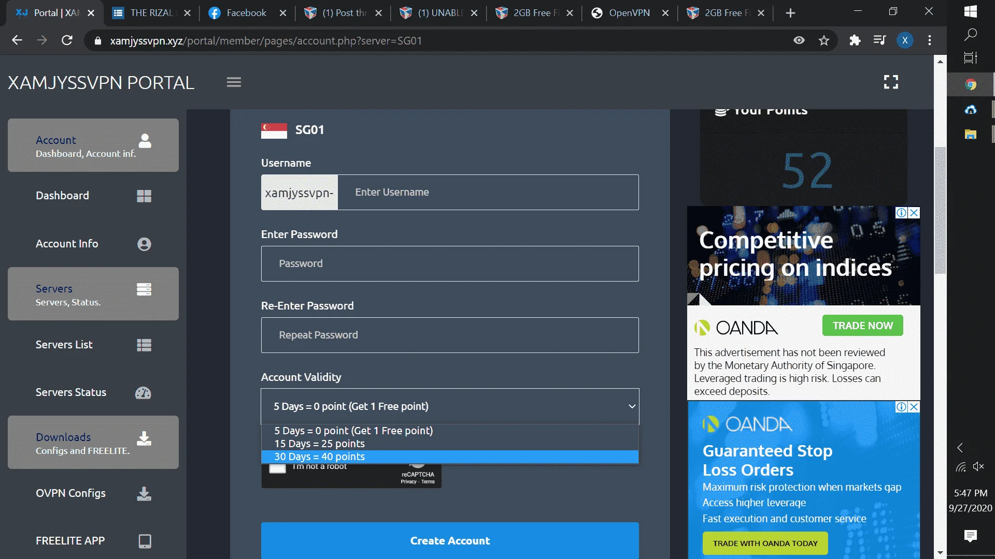
Task: Click the Servers List icon
Action: [144, 345]
